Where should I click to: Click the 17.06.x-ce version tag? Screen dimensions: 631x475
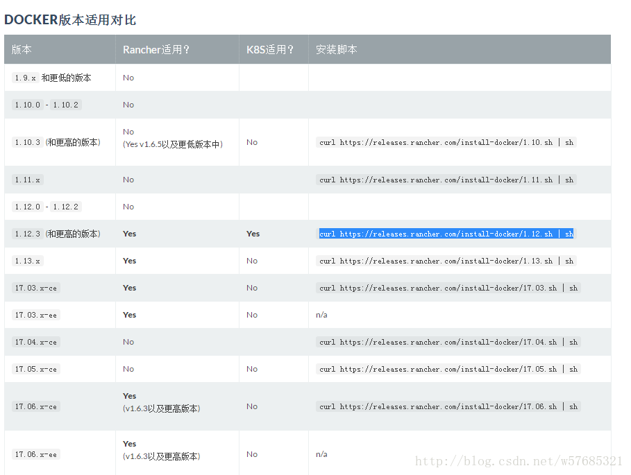tap(36, 406)
